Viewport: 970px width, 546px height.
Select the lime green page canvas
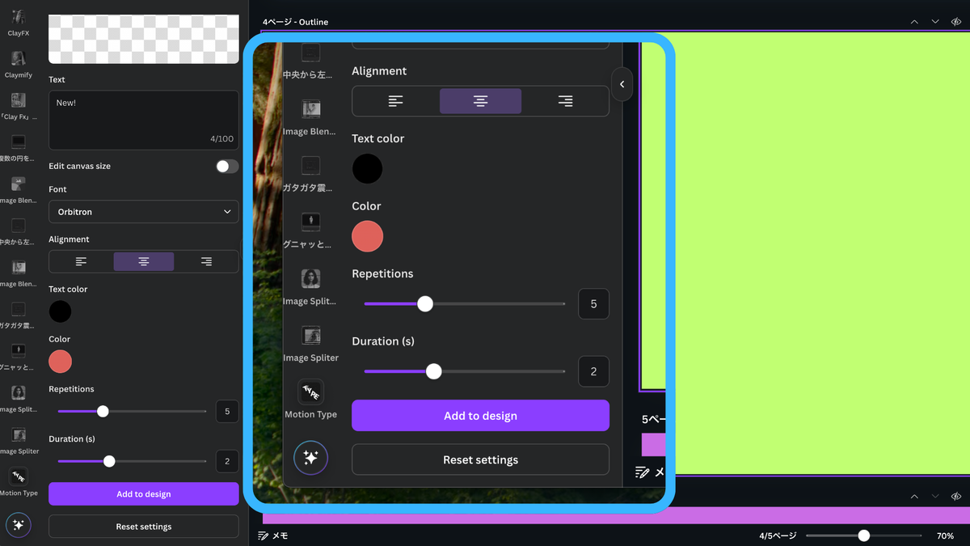click(820, 253)
